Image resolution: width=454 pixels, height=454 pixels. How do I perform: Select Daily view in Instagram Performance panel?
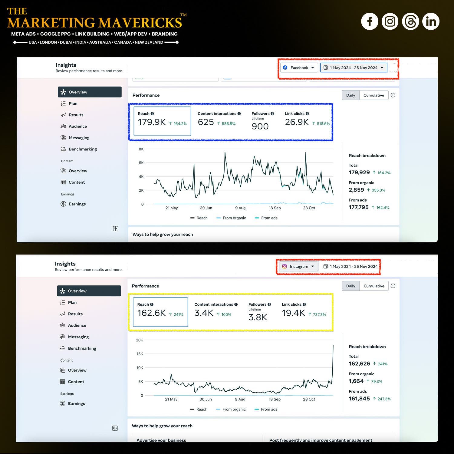(350, 286)
